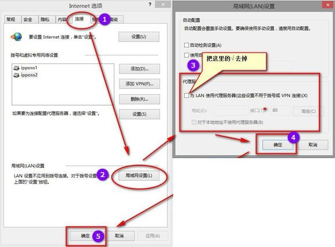This screenshot has height=247, width=335.
Task: Switch to the 连接 tab
Action: pyautogui.click(x=79, y=19)
